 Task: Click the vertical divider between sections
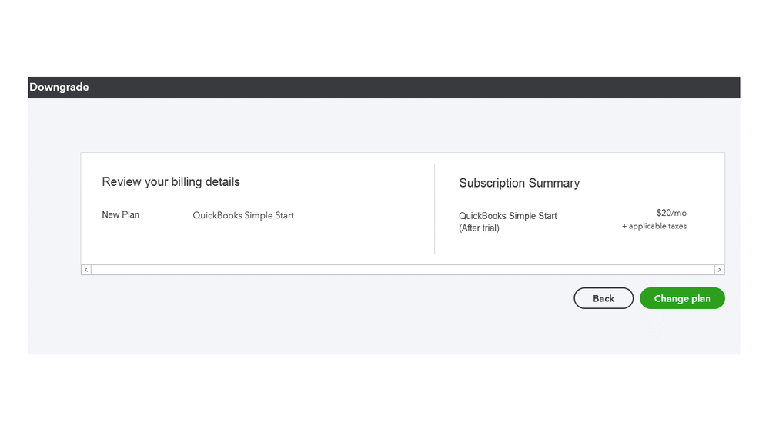pyautogui.click(x=435, y=208)
